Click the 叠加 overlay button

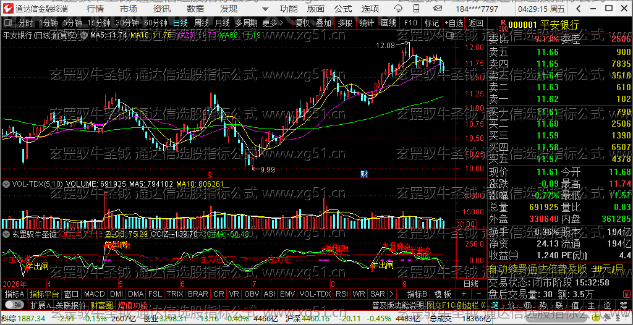coord(324,23)
